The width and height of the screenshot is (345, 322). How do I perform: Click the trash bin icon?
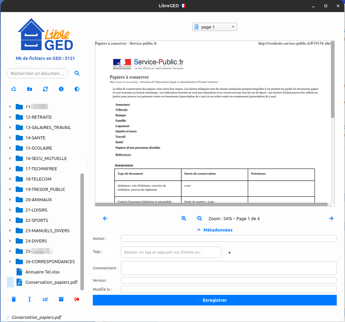(14, 299)
